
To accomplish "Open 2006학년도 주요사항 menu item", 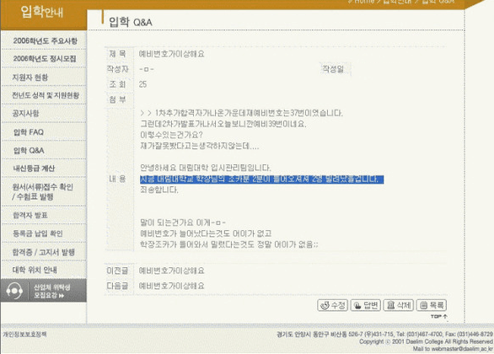I will click(x=45, y=40).
